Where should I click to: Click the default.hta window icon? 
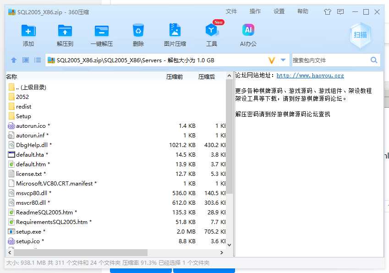click(x=11, y=155)
